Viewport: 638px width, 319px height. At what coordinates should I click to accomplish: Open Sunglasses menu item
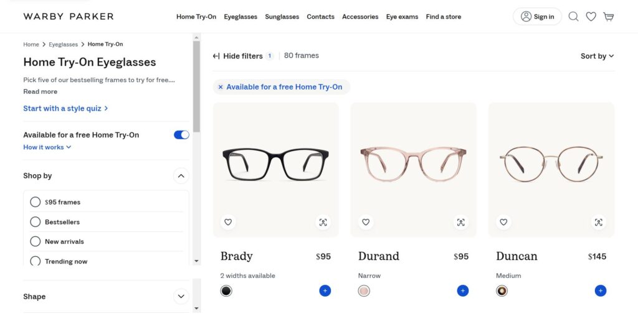282,17
